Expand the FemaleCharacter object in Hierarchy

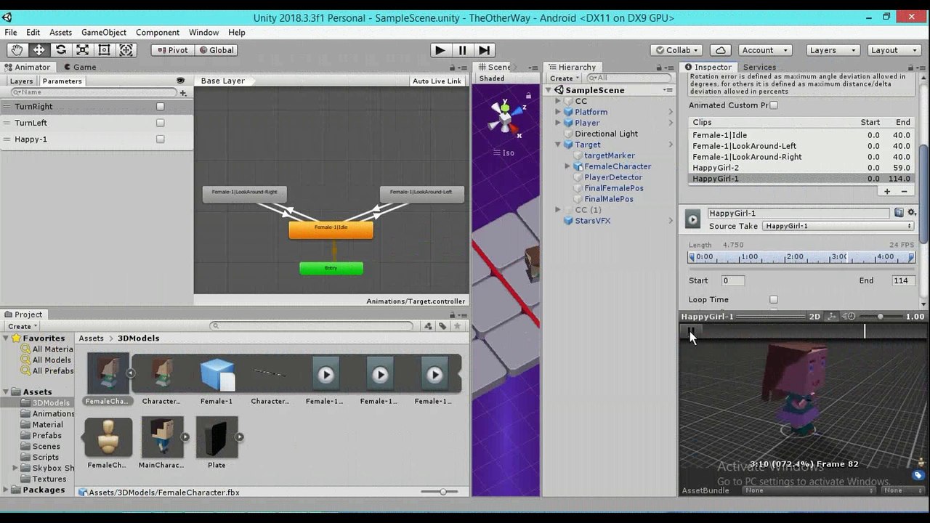567,166
